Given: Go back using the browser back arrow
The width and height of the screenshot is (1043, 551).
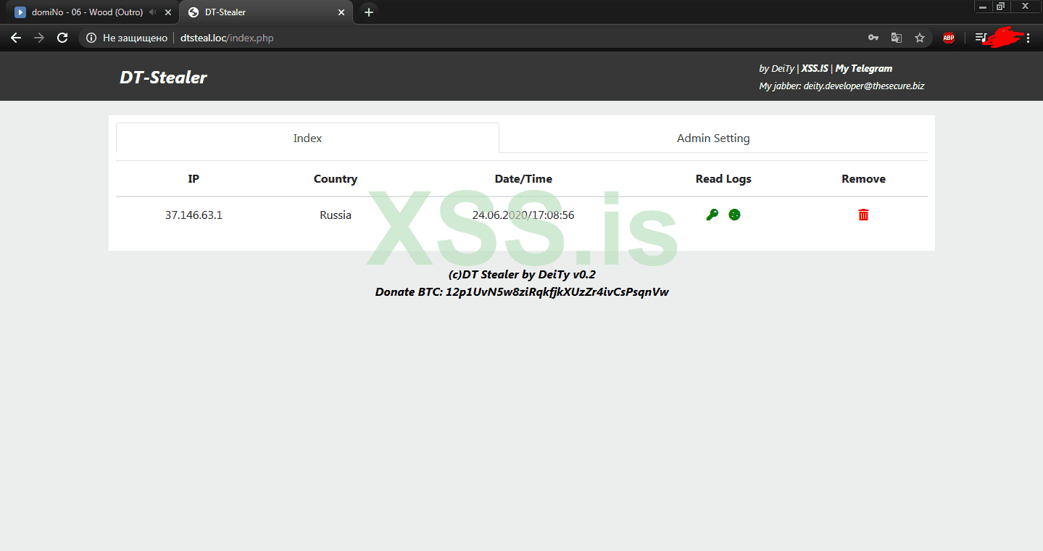Looking at the screenshot, I should click(16, 38).
